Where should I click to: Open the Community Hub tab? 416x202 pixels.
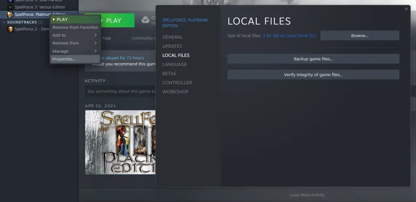point(143,38)
